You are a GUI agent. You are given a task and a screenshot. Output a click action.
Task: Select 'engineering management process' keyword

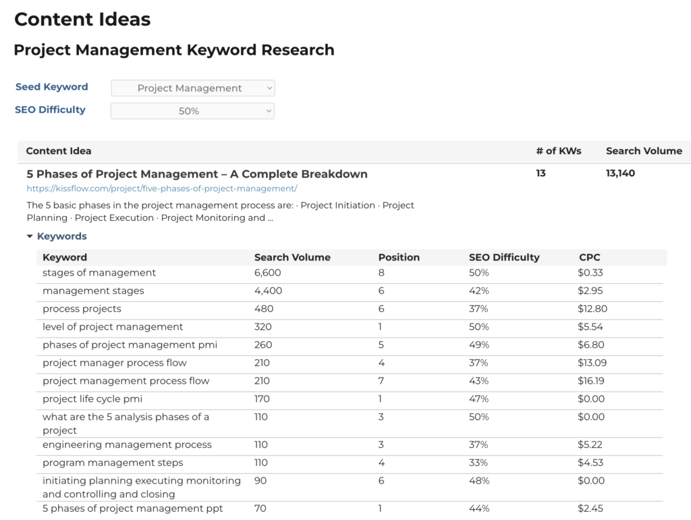click(x=127, y=445)
